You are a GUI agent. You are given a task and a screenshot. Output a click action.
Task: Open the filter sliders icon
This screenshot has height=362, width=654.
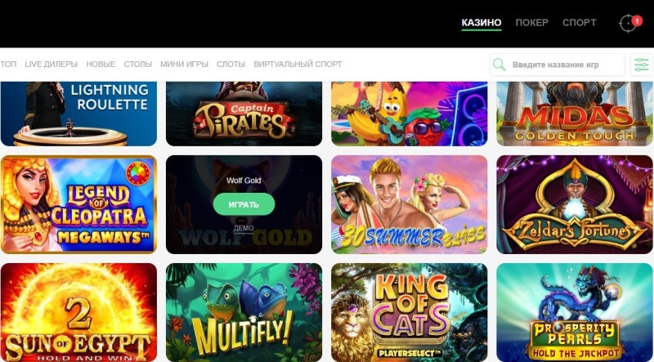coord(642,65)
